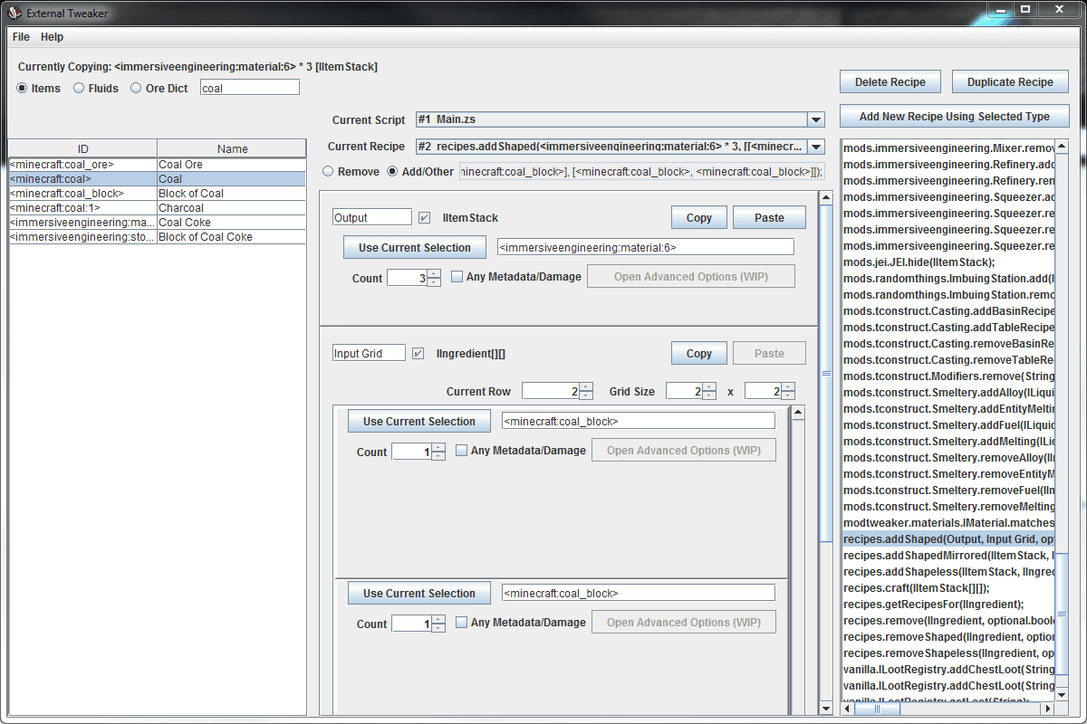Click the Input Grid field name box
The height and width of the screenshot is (724, 1087).
(x=369, y=353)
